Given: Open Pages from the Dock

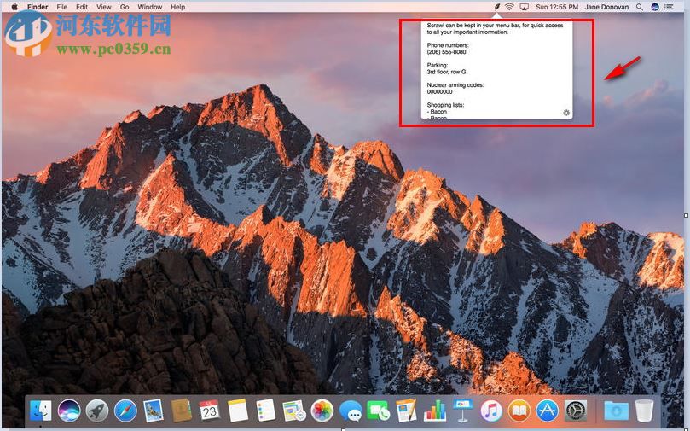Looking at the screenshot, I should click(406, 411).
